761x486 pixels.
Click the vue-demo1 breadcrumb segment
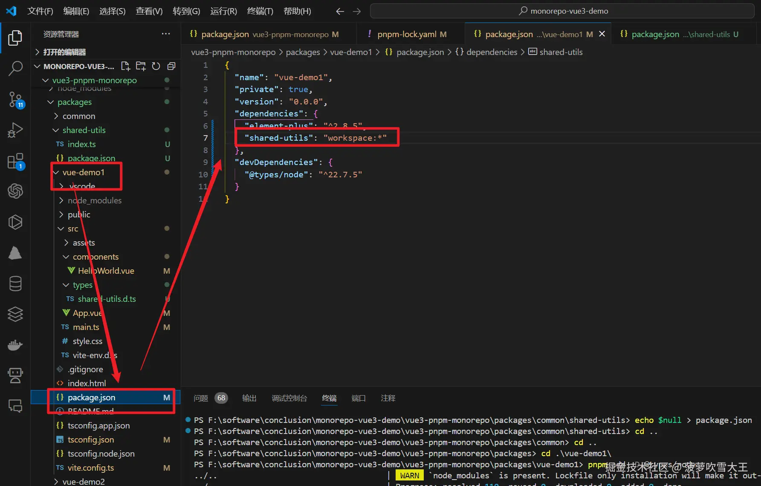(351, 52)
